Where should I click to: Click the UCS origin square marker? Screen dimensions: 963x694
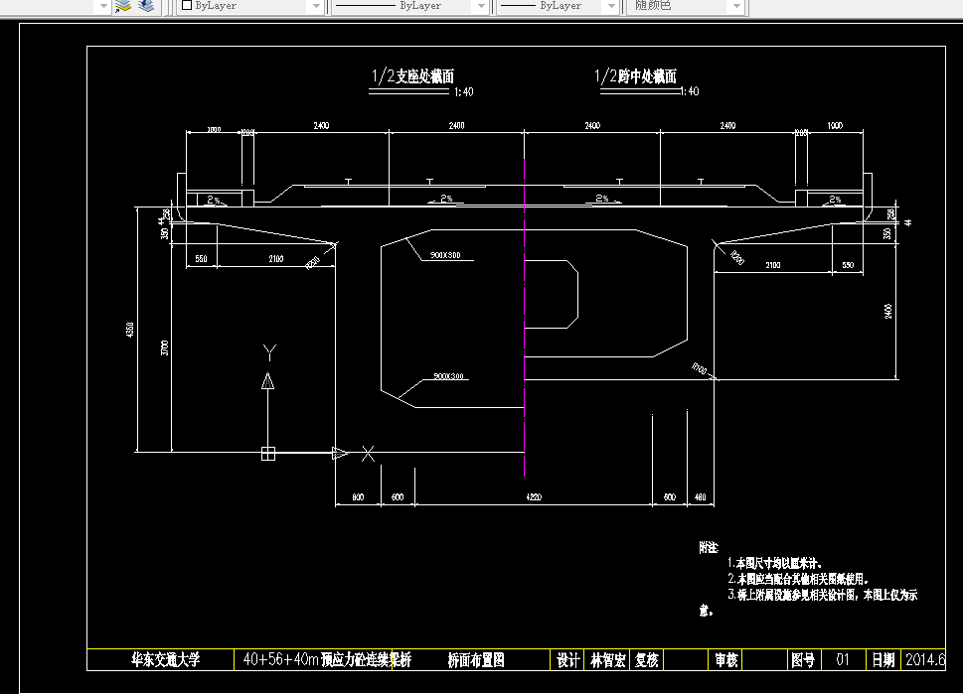click(267, 454)
